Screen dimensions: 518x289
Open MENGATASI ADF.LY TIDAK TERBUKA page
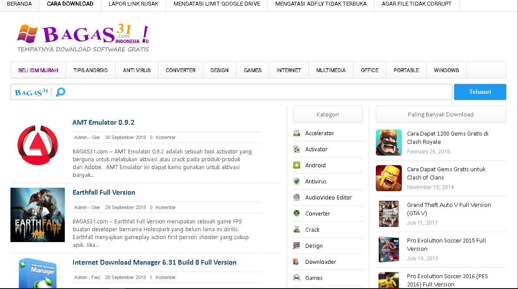(x=321, y=4)
